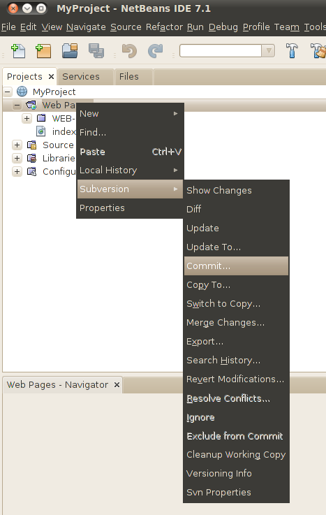The width and height of the screenshot is (326, 515).
Task: Select Versioning Info entry
Action: [236, 473]
